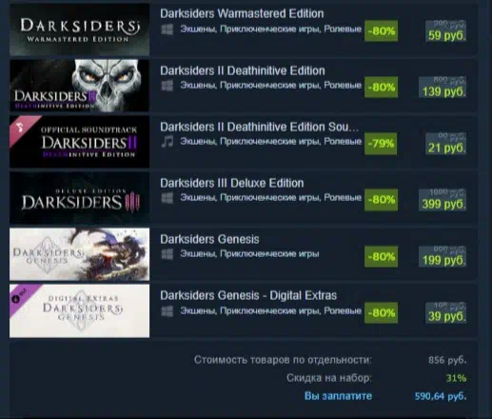This screenshot has height=419, width=492.
Task: Click Windows icon under Darksiders Warmastered Edition
Action: (167, 30)
